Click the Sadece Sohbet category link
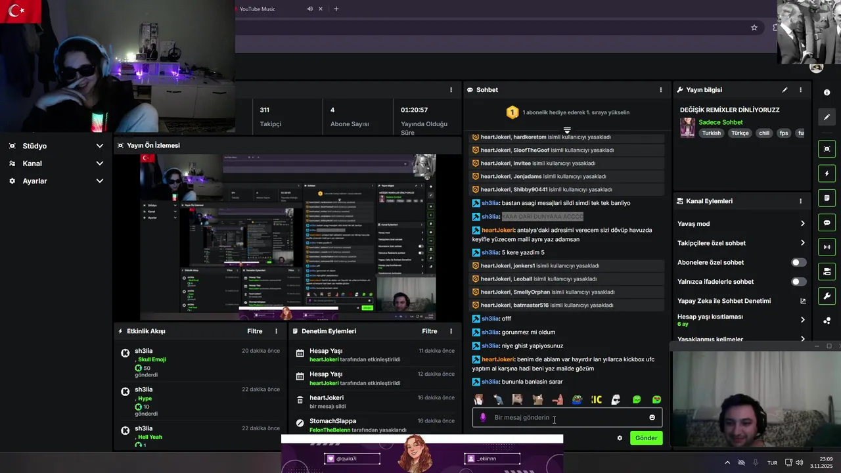This screenshot has width=841, height=473. (x=721, y=122)
